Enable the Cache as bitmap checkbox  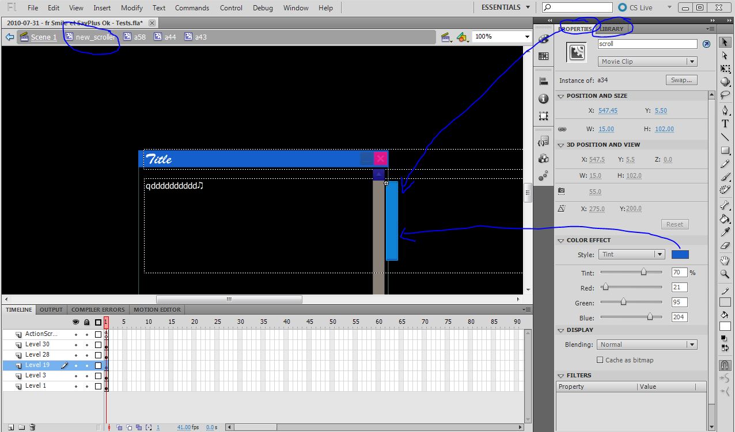point(600,360)
